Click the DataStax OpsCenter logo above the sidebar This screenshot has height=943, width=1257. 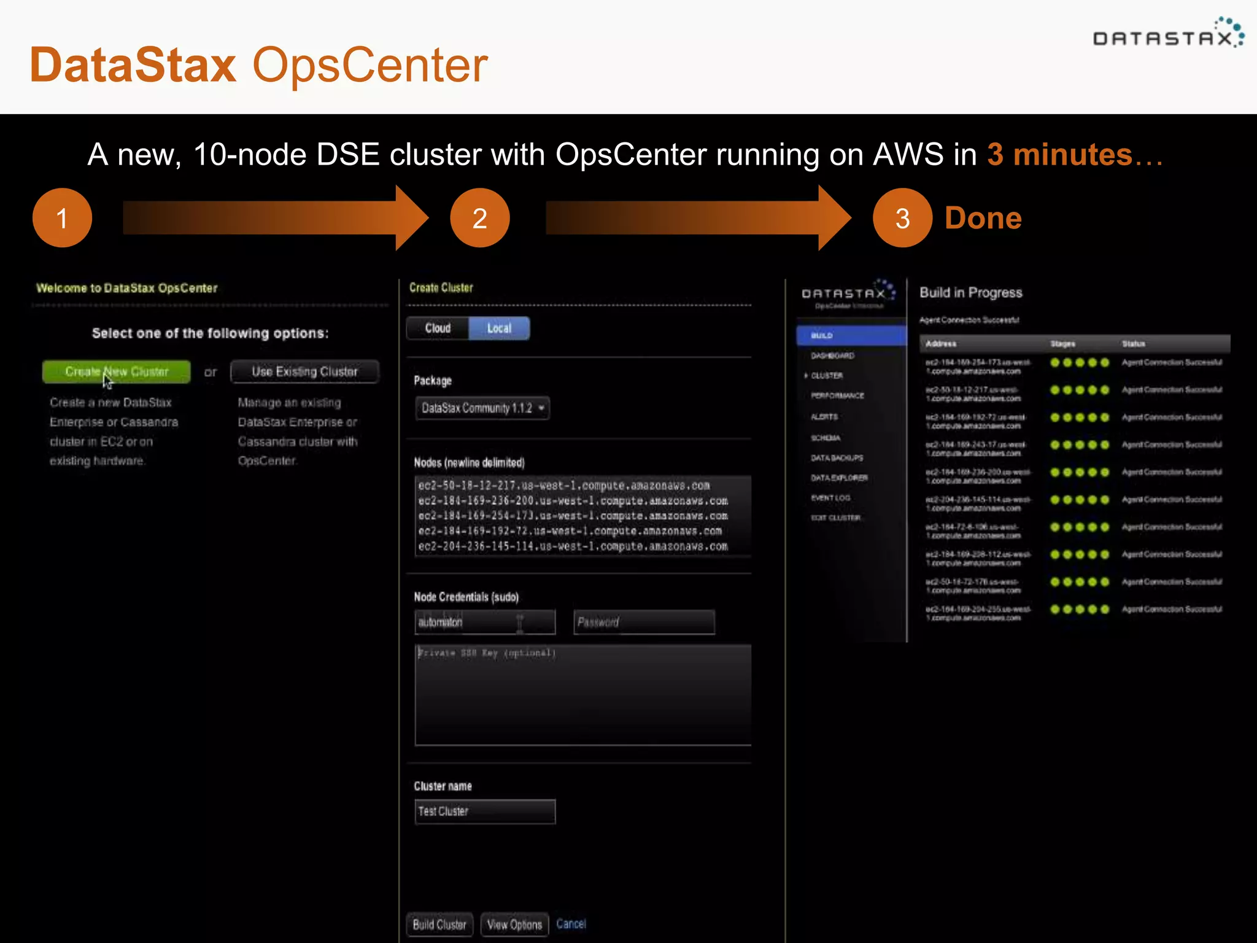tap(849, 295)
